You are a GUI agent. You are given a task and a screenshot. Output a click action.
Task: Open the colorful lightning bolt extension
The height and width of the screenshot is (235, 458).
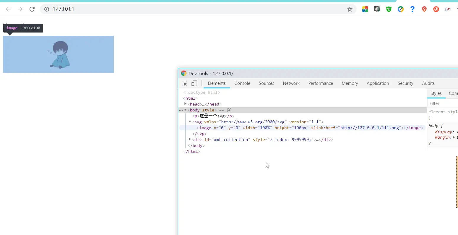(365, 9)
